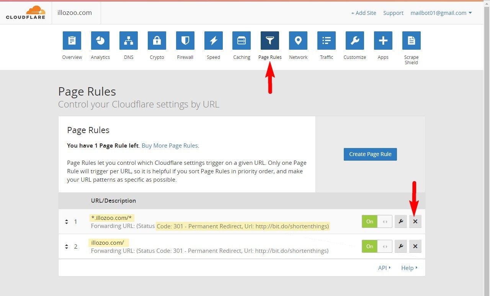Viewport: 490px width, 296px height.
Task: Click the + Add Site link
Action: pyautogui.click(x=364, y=13)
